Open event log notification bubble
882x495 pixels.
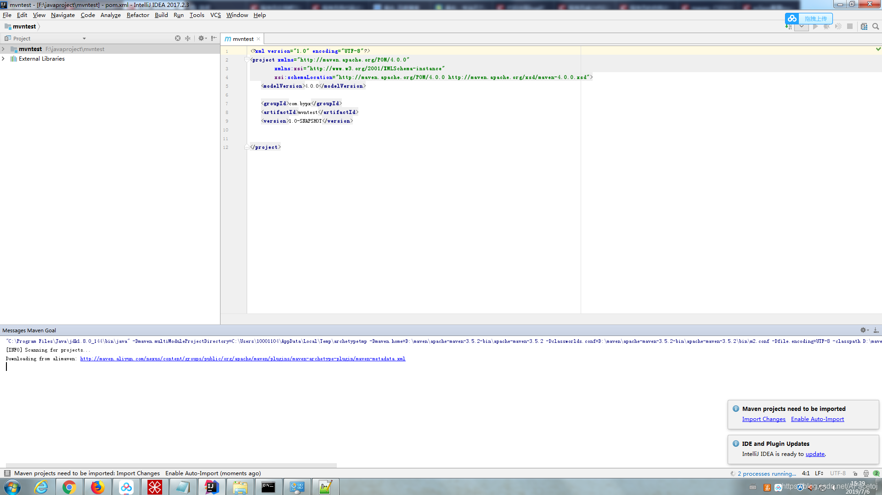point(876,473)
